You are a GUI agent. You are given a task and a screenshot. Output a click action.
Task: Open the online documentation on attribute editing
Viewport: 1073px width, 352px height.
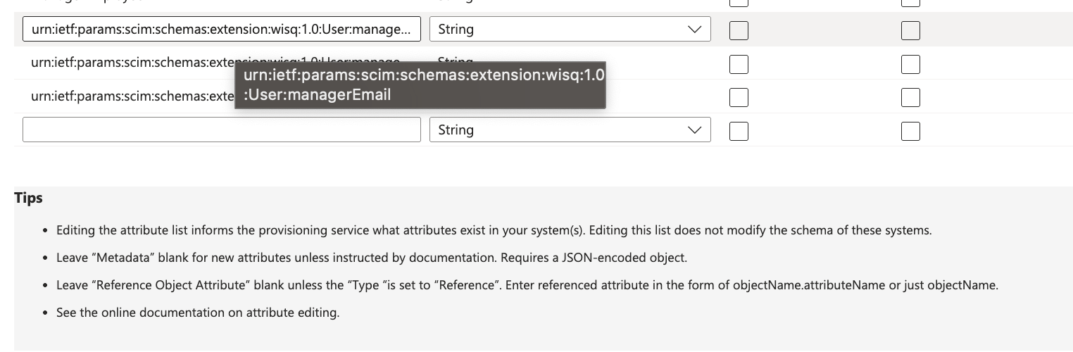point(197,313)
